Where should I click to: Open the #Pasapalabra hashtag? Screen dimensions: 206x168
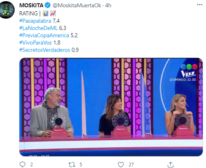35,21
